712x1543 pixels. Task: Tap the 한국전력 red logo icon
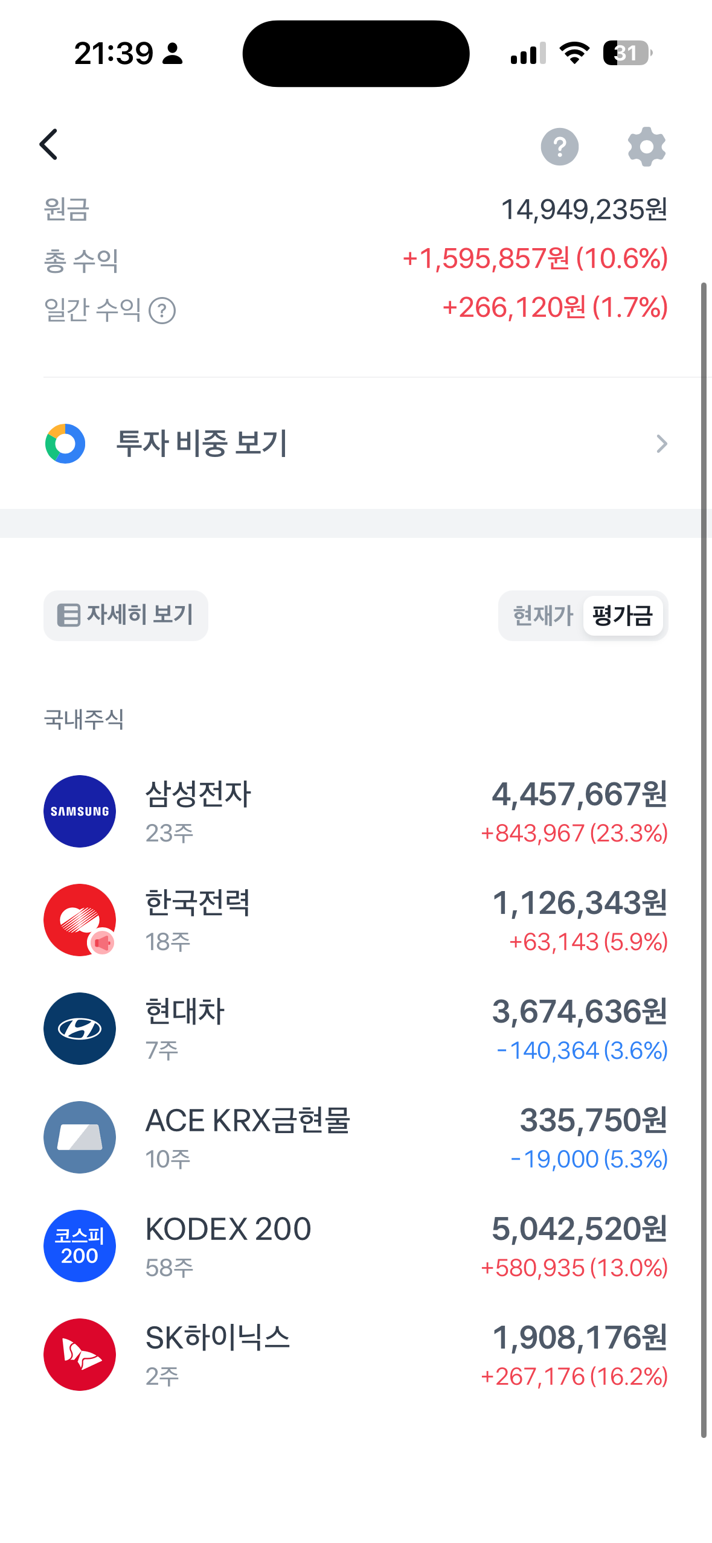[80, 920]
